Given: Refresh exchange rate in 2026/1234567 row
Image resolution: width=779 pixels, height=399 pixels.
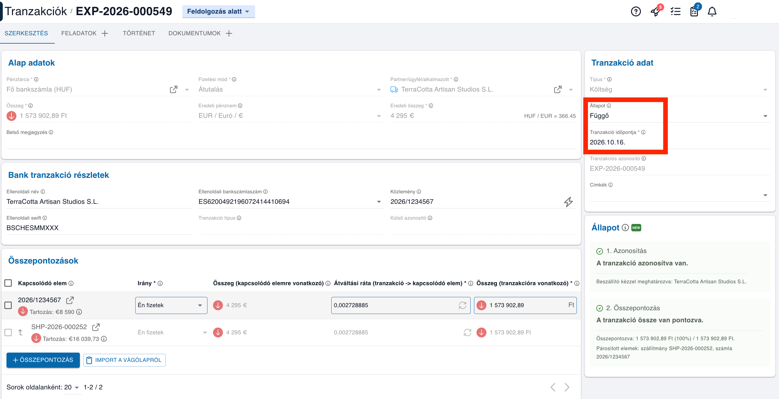Looking at the screenshot, I should [463, 305].
